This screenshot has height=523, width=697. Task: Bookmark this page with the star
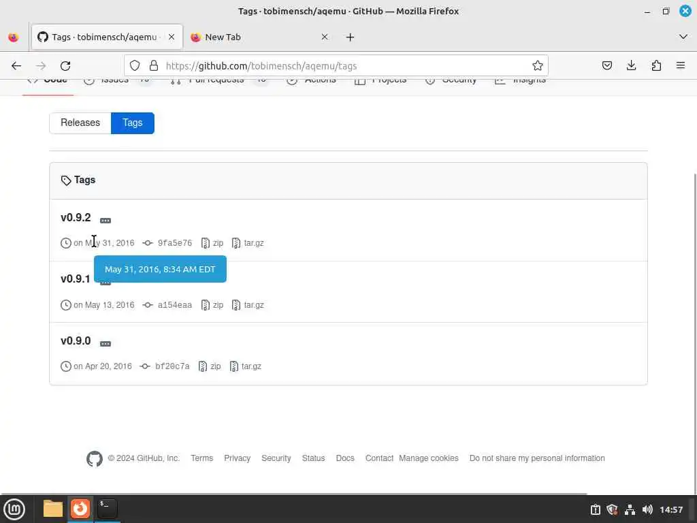538,66
